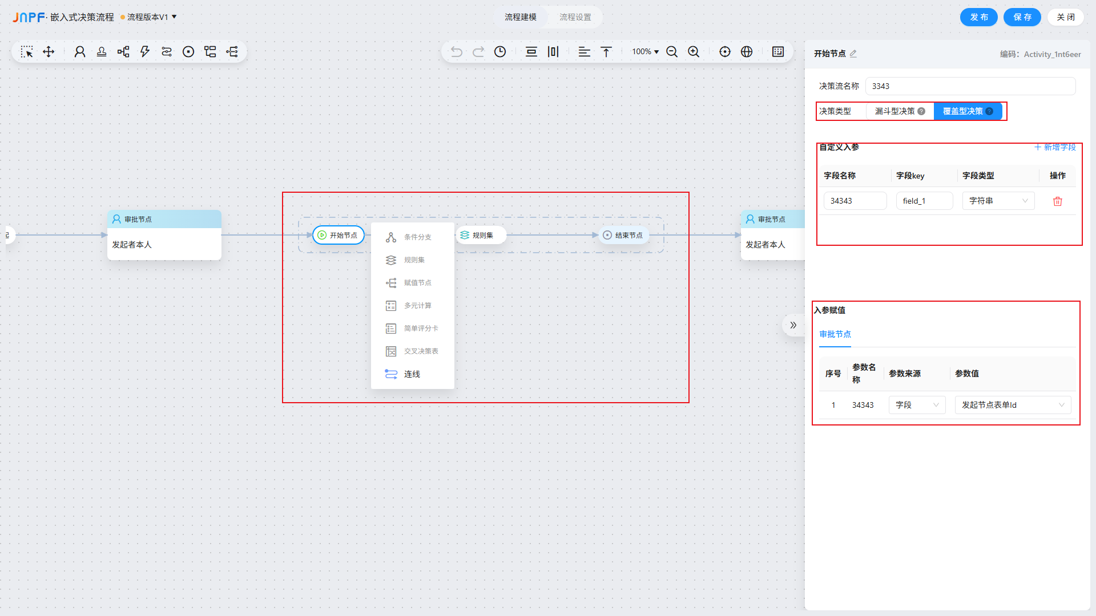Open the 100% zoom level dropdown

(645, 52)
